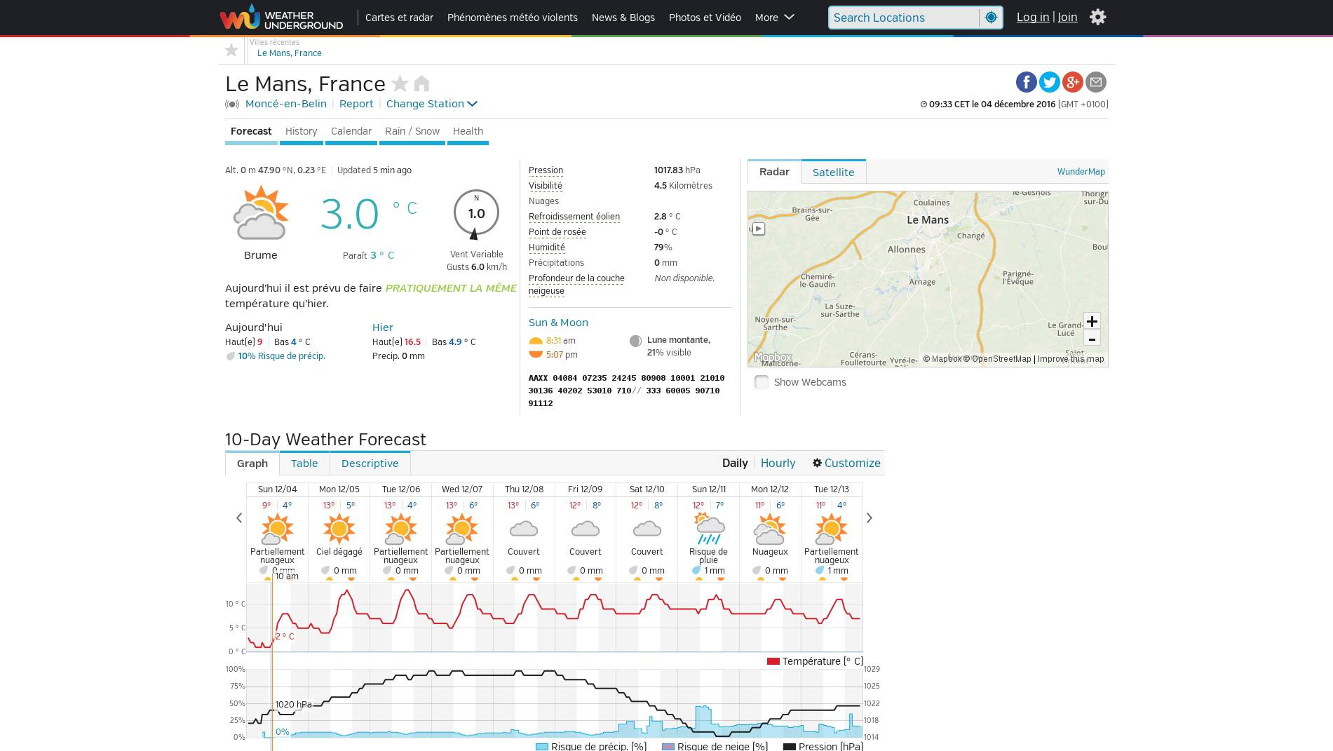This screenshot has width=1333, height=751.
Task: Share by email envelope icon
Action: pos(1095,82)
